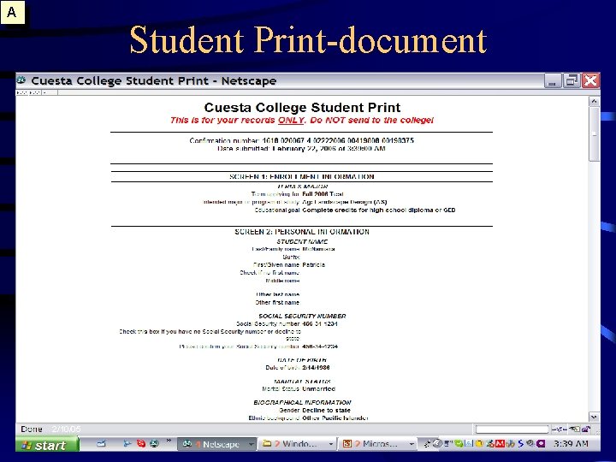Screen dimensions: 616x462
Task: Click the red Quick Launch icon in taskbar
Action: 141,443
